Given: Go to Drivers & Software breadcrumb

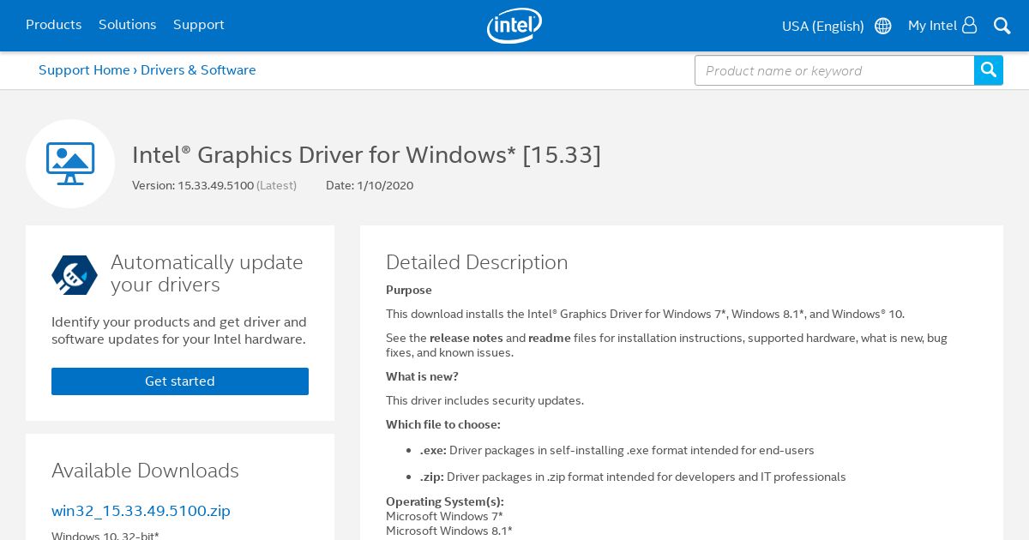Looking at the screenshot, I should click(198, 70).
